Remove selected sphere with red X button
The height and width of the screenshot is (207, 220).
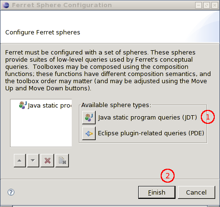point(47,161)
